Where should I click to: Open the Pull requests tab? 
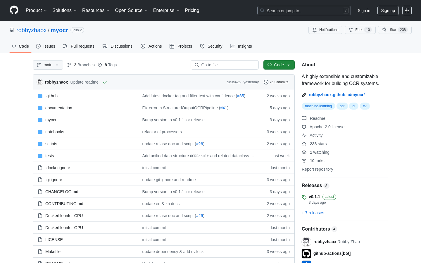pyautogui.click(x=79, y=46)
